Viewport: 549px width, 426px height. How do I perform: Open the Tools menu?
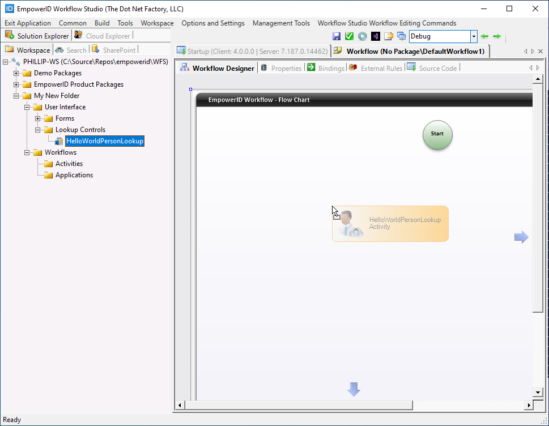coord(125,23)
